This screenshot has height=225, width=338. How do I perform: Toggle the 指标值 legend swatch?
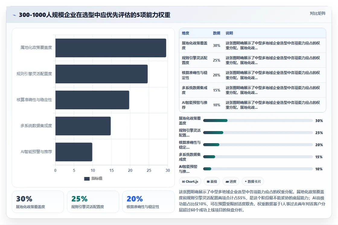pyautogui.click(x=87, y=178)
